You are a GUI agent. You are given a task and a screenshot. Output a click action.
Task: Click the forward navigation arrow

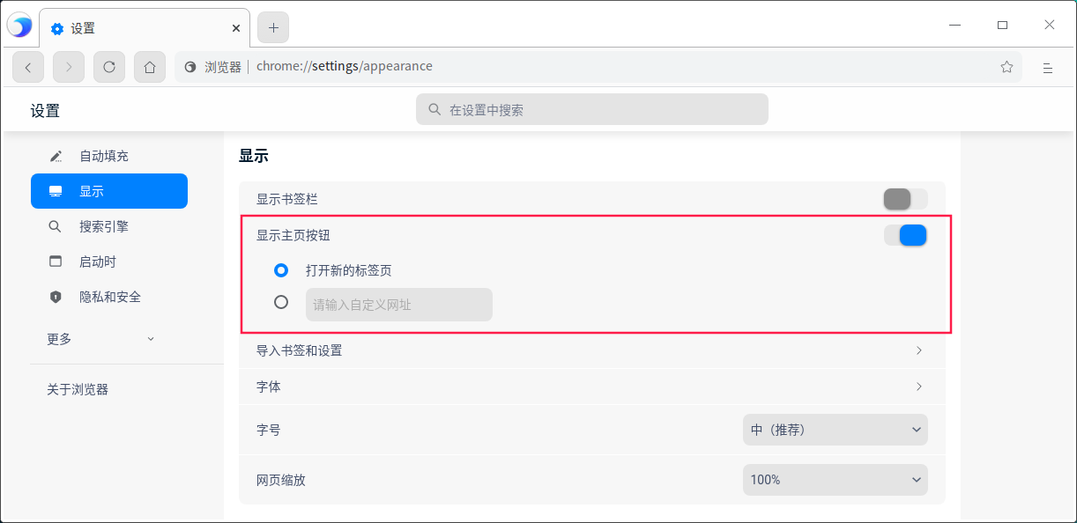point(69,67)
